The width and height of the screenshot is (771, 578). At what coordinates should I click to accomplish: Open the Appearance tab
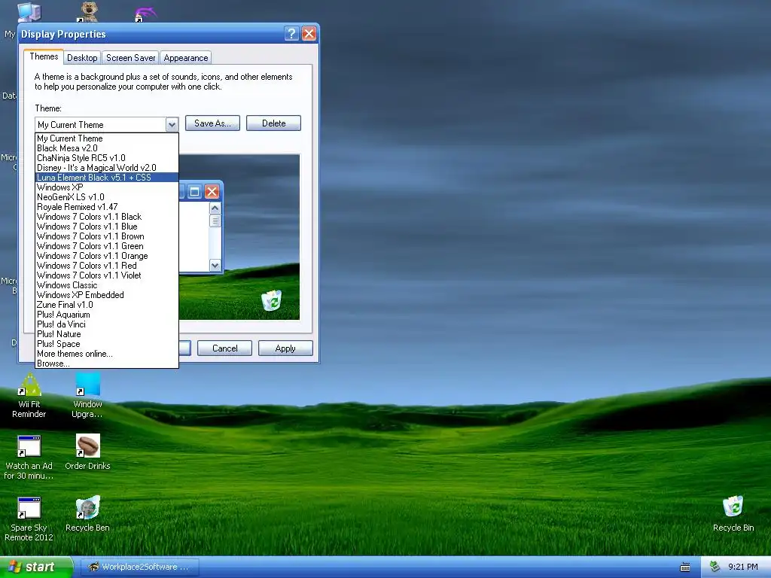(x=186, y=58)
